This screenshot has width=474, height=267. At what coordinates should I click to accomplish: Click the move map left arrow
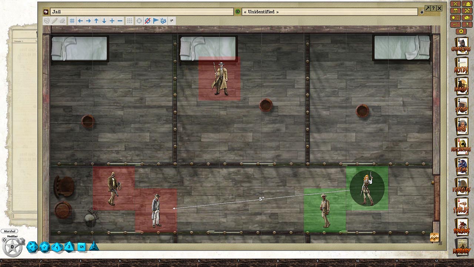point(80,21)
